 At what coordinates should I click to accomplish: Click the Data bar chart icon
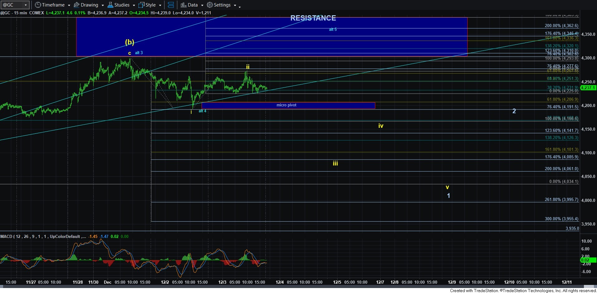(x=183, y=5)
